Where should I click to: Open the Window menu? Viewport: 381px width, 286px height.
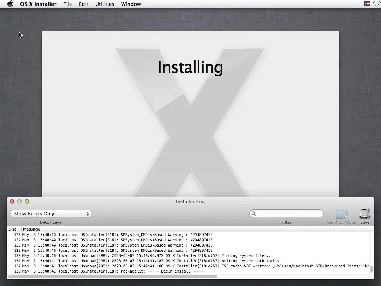tap(131, 4)
